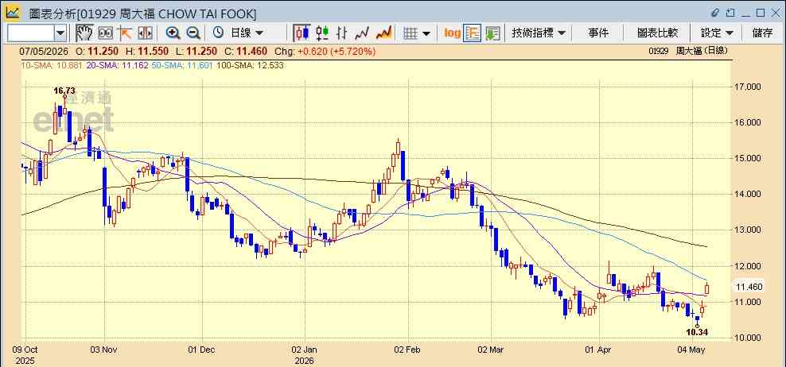Viewport: 786px width, 367px height.
Task: Click the 儲存 save button
Action: click(762, 33)
